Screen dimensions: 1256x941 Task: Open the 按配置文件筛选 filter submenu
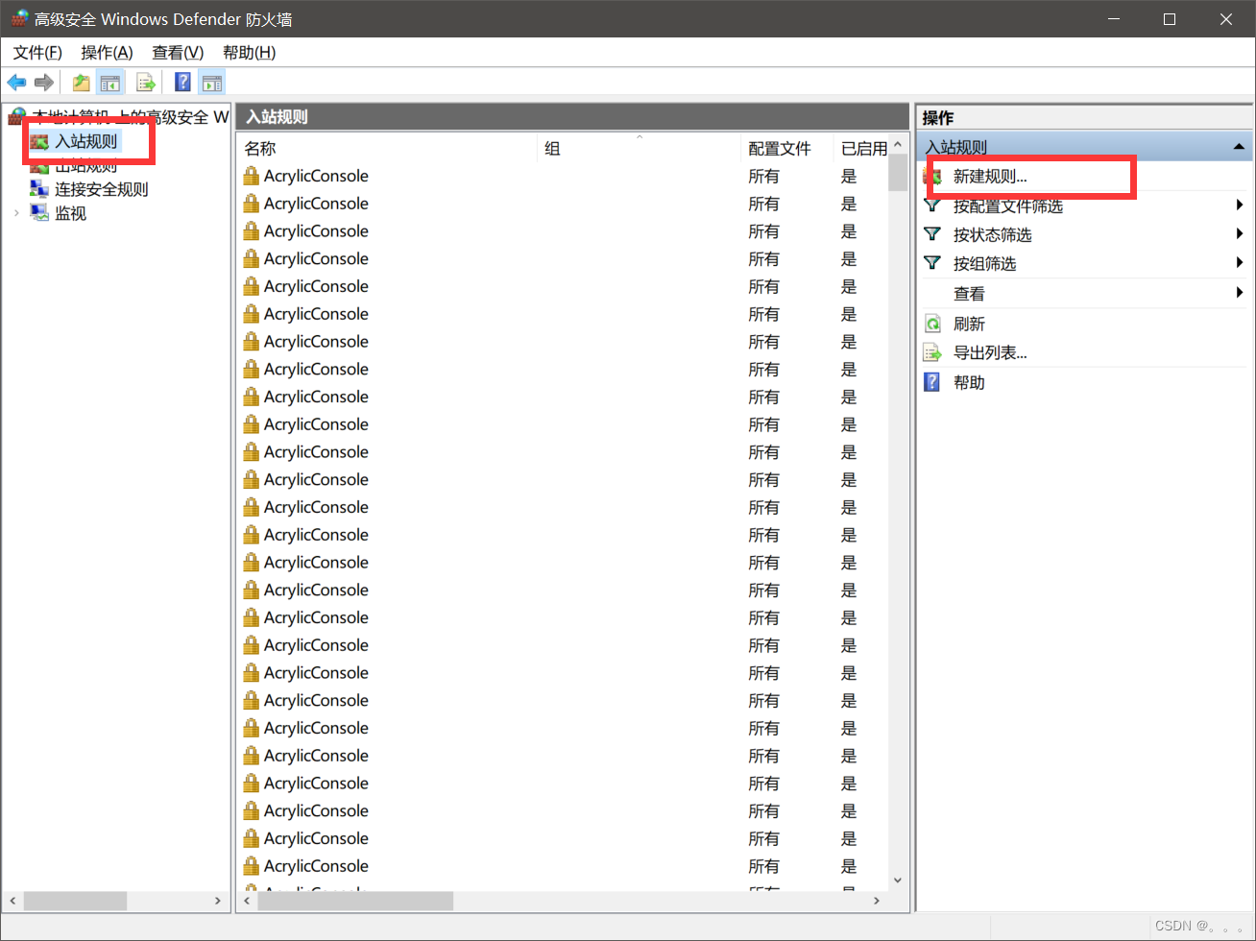[1007, 205]
